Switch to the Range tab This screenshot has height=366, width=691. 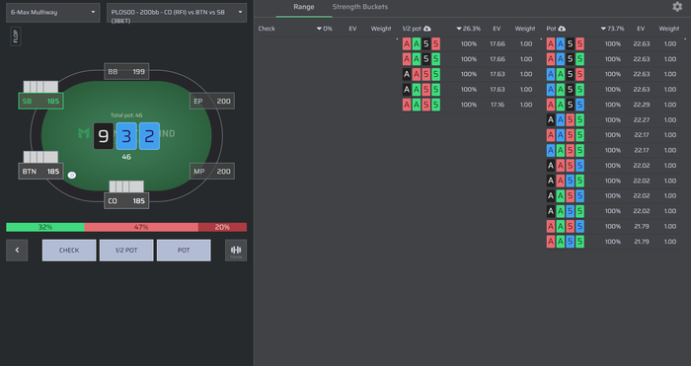[304, 7]
